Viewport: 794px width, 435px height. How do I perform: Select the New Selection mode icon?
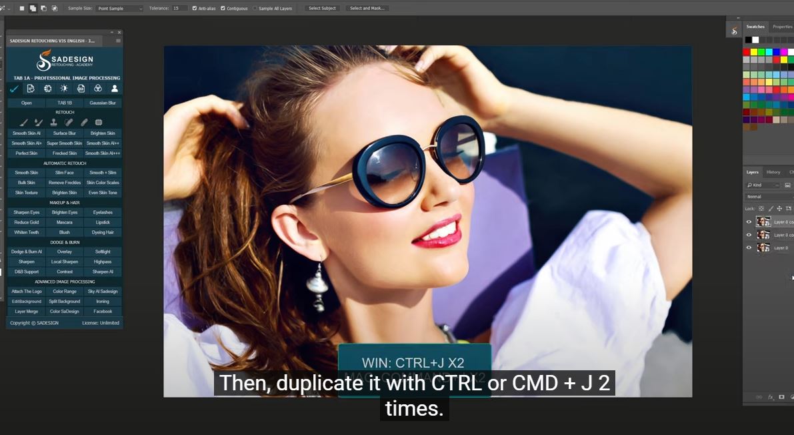coord(22,8)
